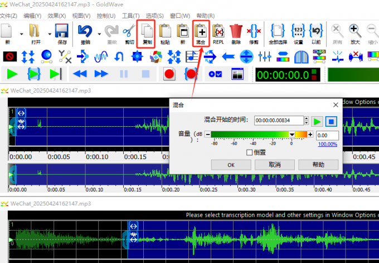Click 取消 in the 混合 dialog
This screenshot has width=379, height=263.
275,165
